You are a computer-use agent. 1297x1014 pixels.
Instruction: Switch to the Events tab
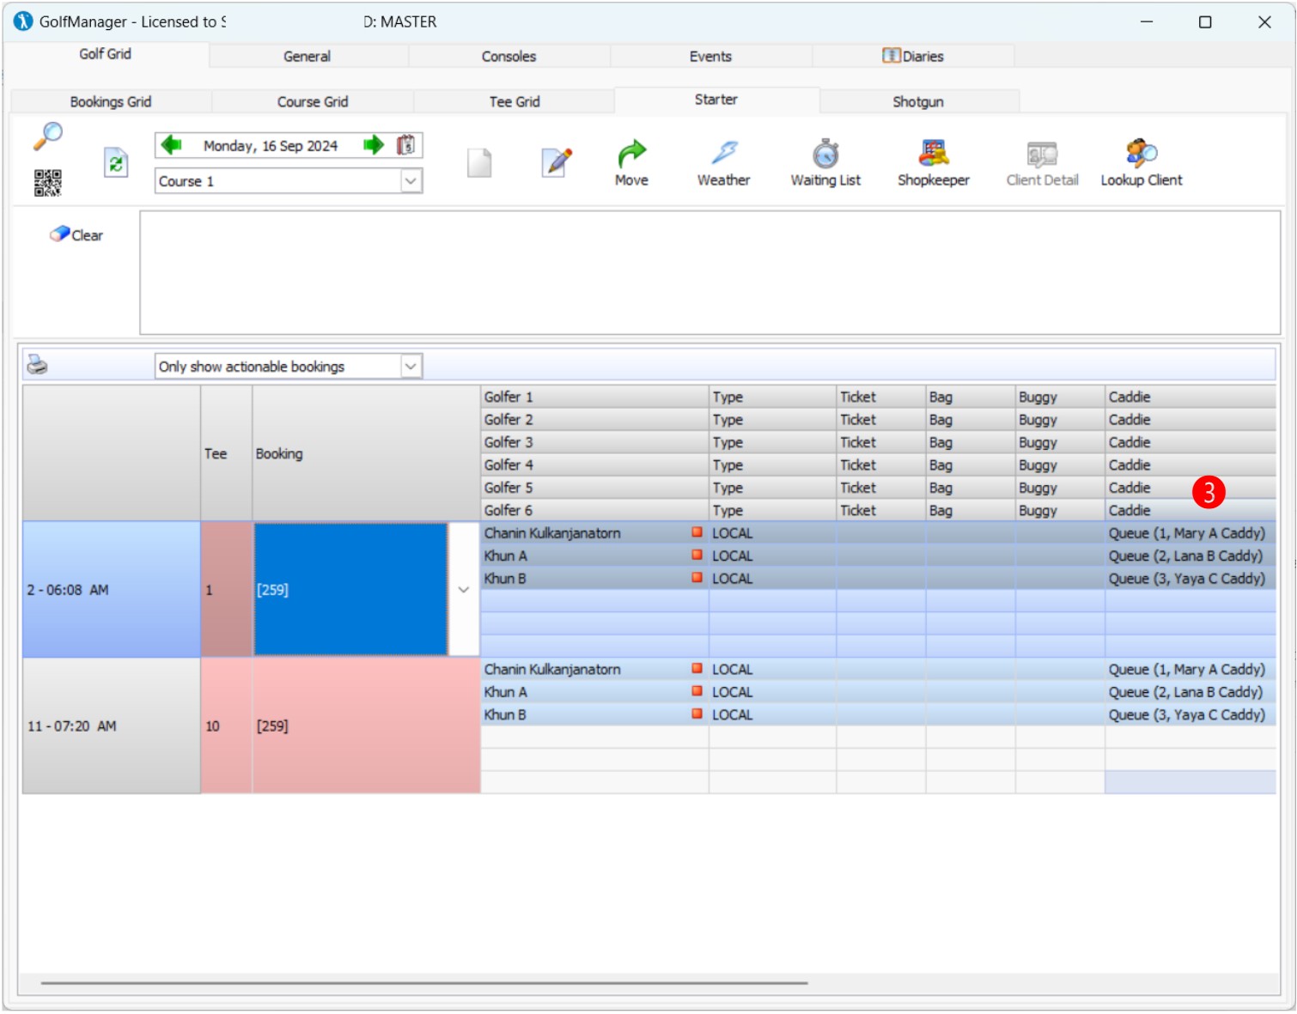710,57
